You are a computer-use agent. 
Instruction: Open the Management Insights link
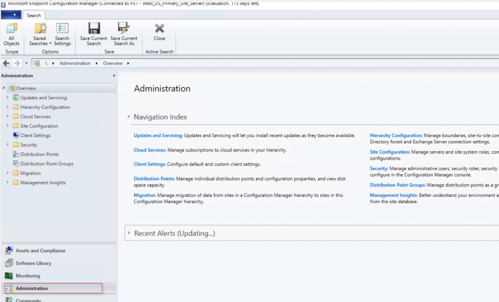click(x=394, y=195)
